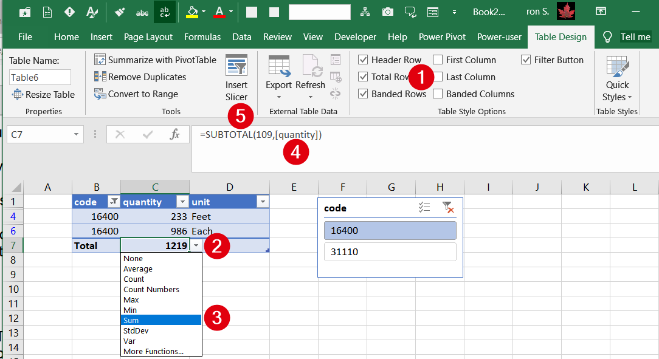
Task: Click the diamond exclamation warning icon
Action: coord(69,12)
